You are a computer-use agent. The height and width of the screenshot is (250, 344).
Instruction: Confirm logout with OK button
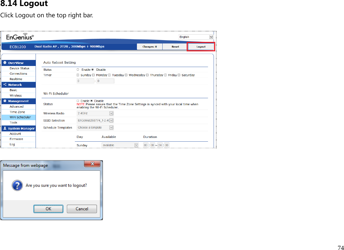48,209
